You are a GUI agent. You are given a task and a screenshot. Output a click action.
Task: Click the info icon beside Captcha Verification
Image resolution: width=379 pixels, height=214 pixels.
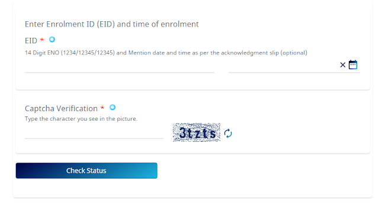tap(113, 108)
